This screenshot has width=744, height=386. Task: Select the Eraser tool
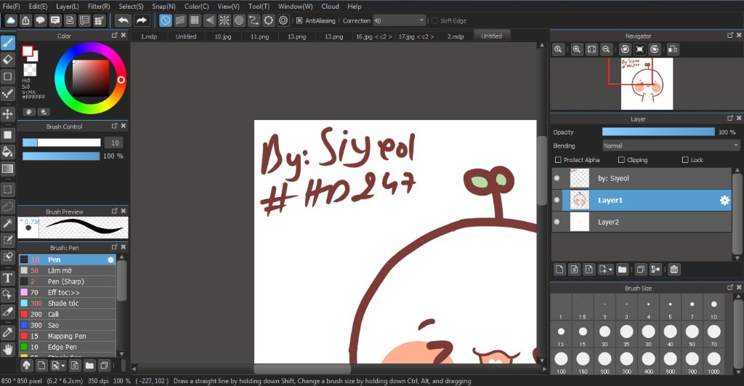7,60
